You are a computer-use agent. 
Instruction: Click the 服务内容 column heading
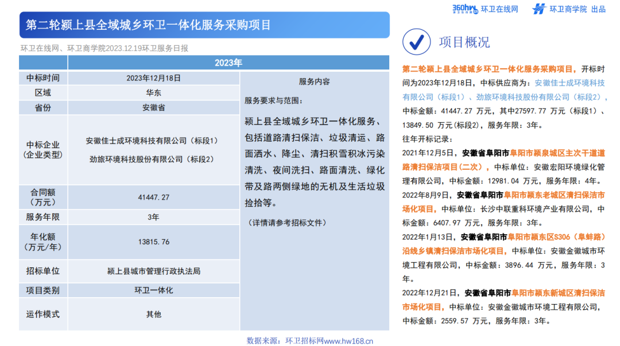coord(315,81)
